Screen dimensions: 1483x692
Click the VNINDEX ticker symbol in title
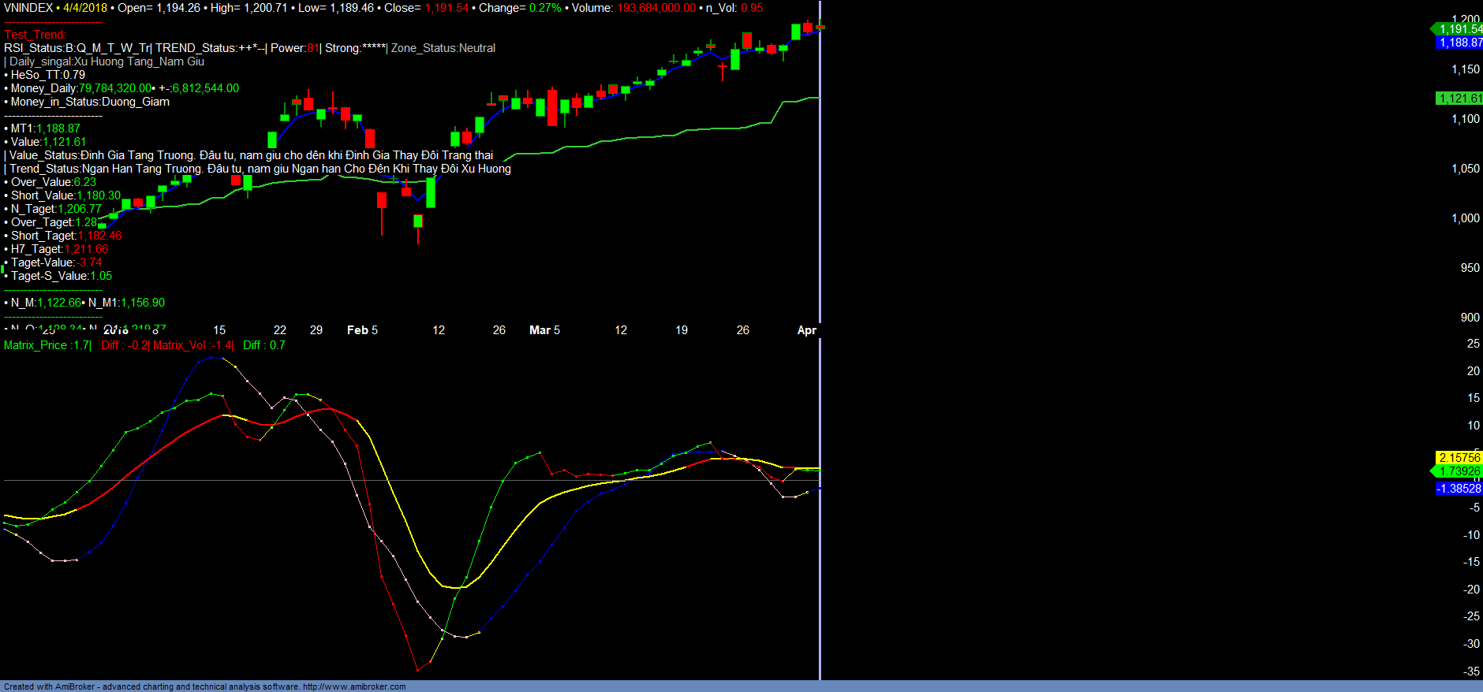pyautogui.click(x=28, y=8)
